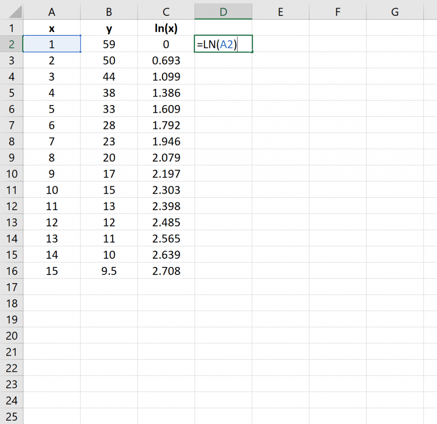Select column G header
Image resolution: width=437 pixels, height=424 pixels.
(395, 12)
